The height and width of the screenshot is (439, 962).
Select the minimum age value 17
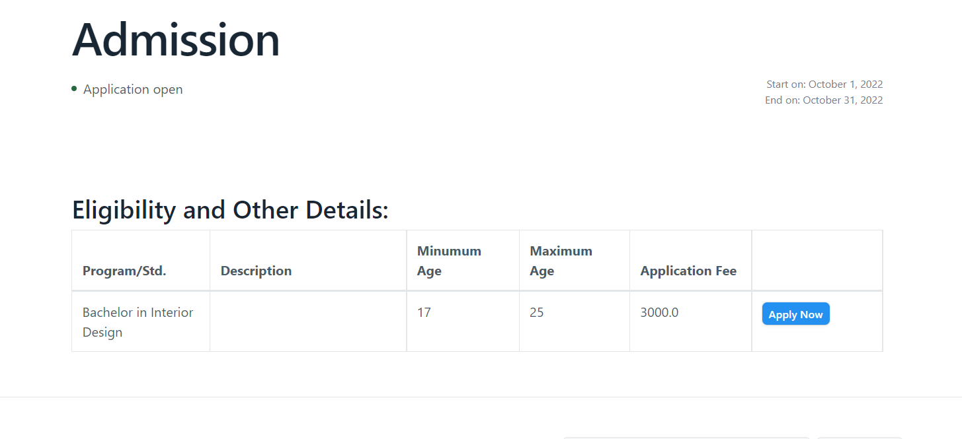pos(424,312)
